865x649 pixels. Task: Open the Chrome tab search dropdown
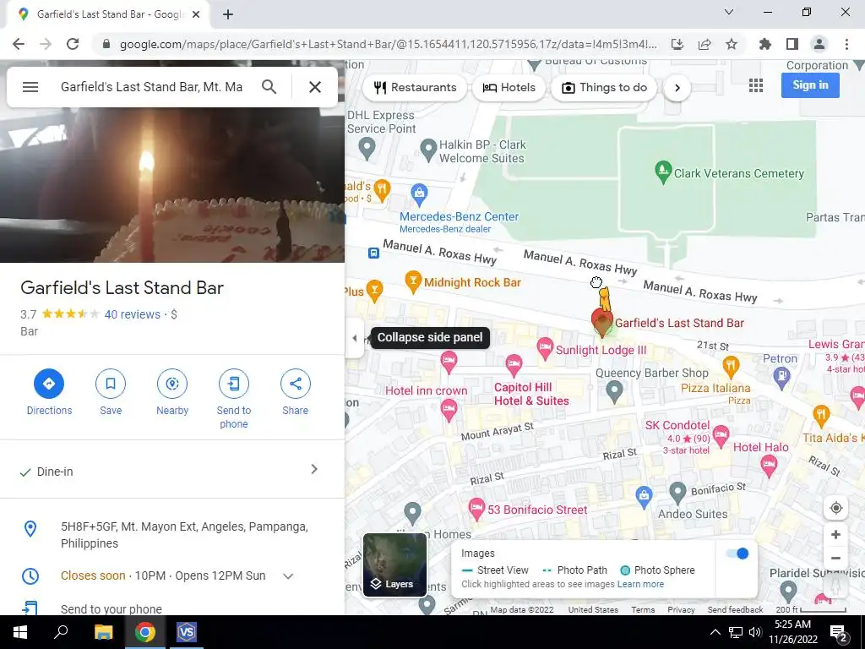point(729,12)
